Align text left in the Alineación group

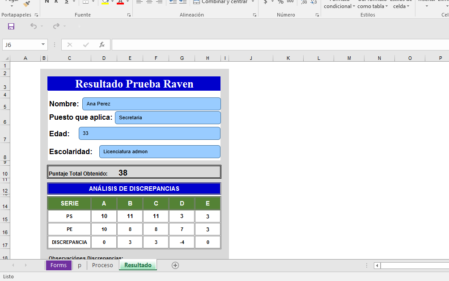click(139, 2)
